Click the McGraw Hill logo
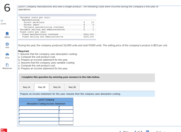 (4, 130)
